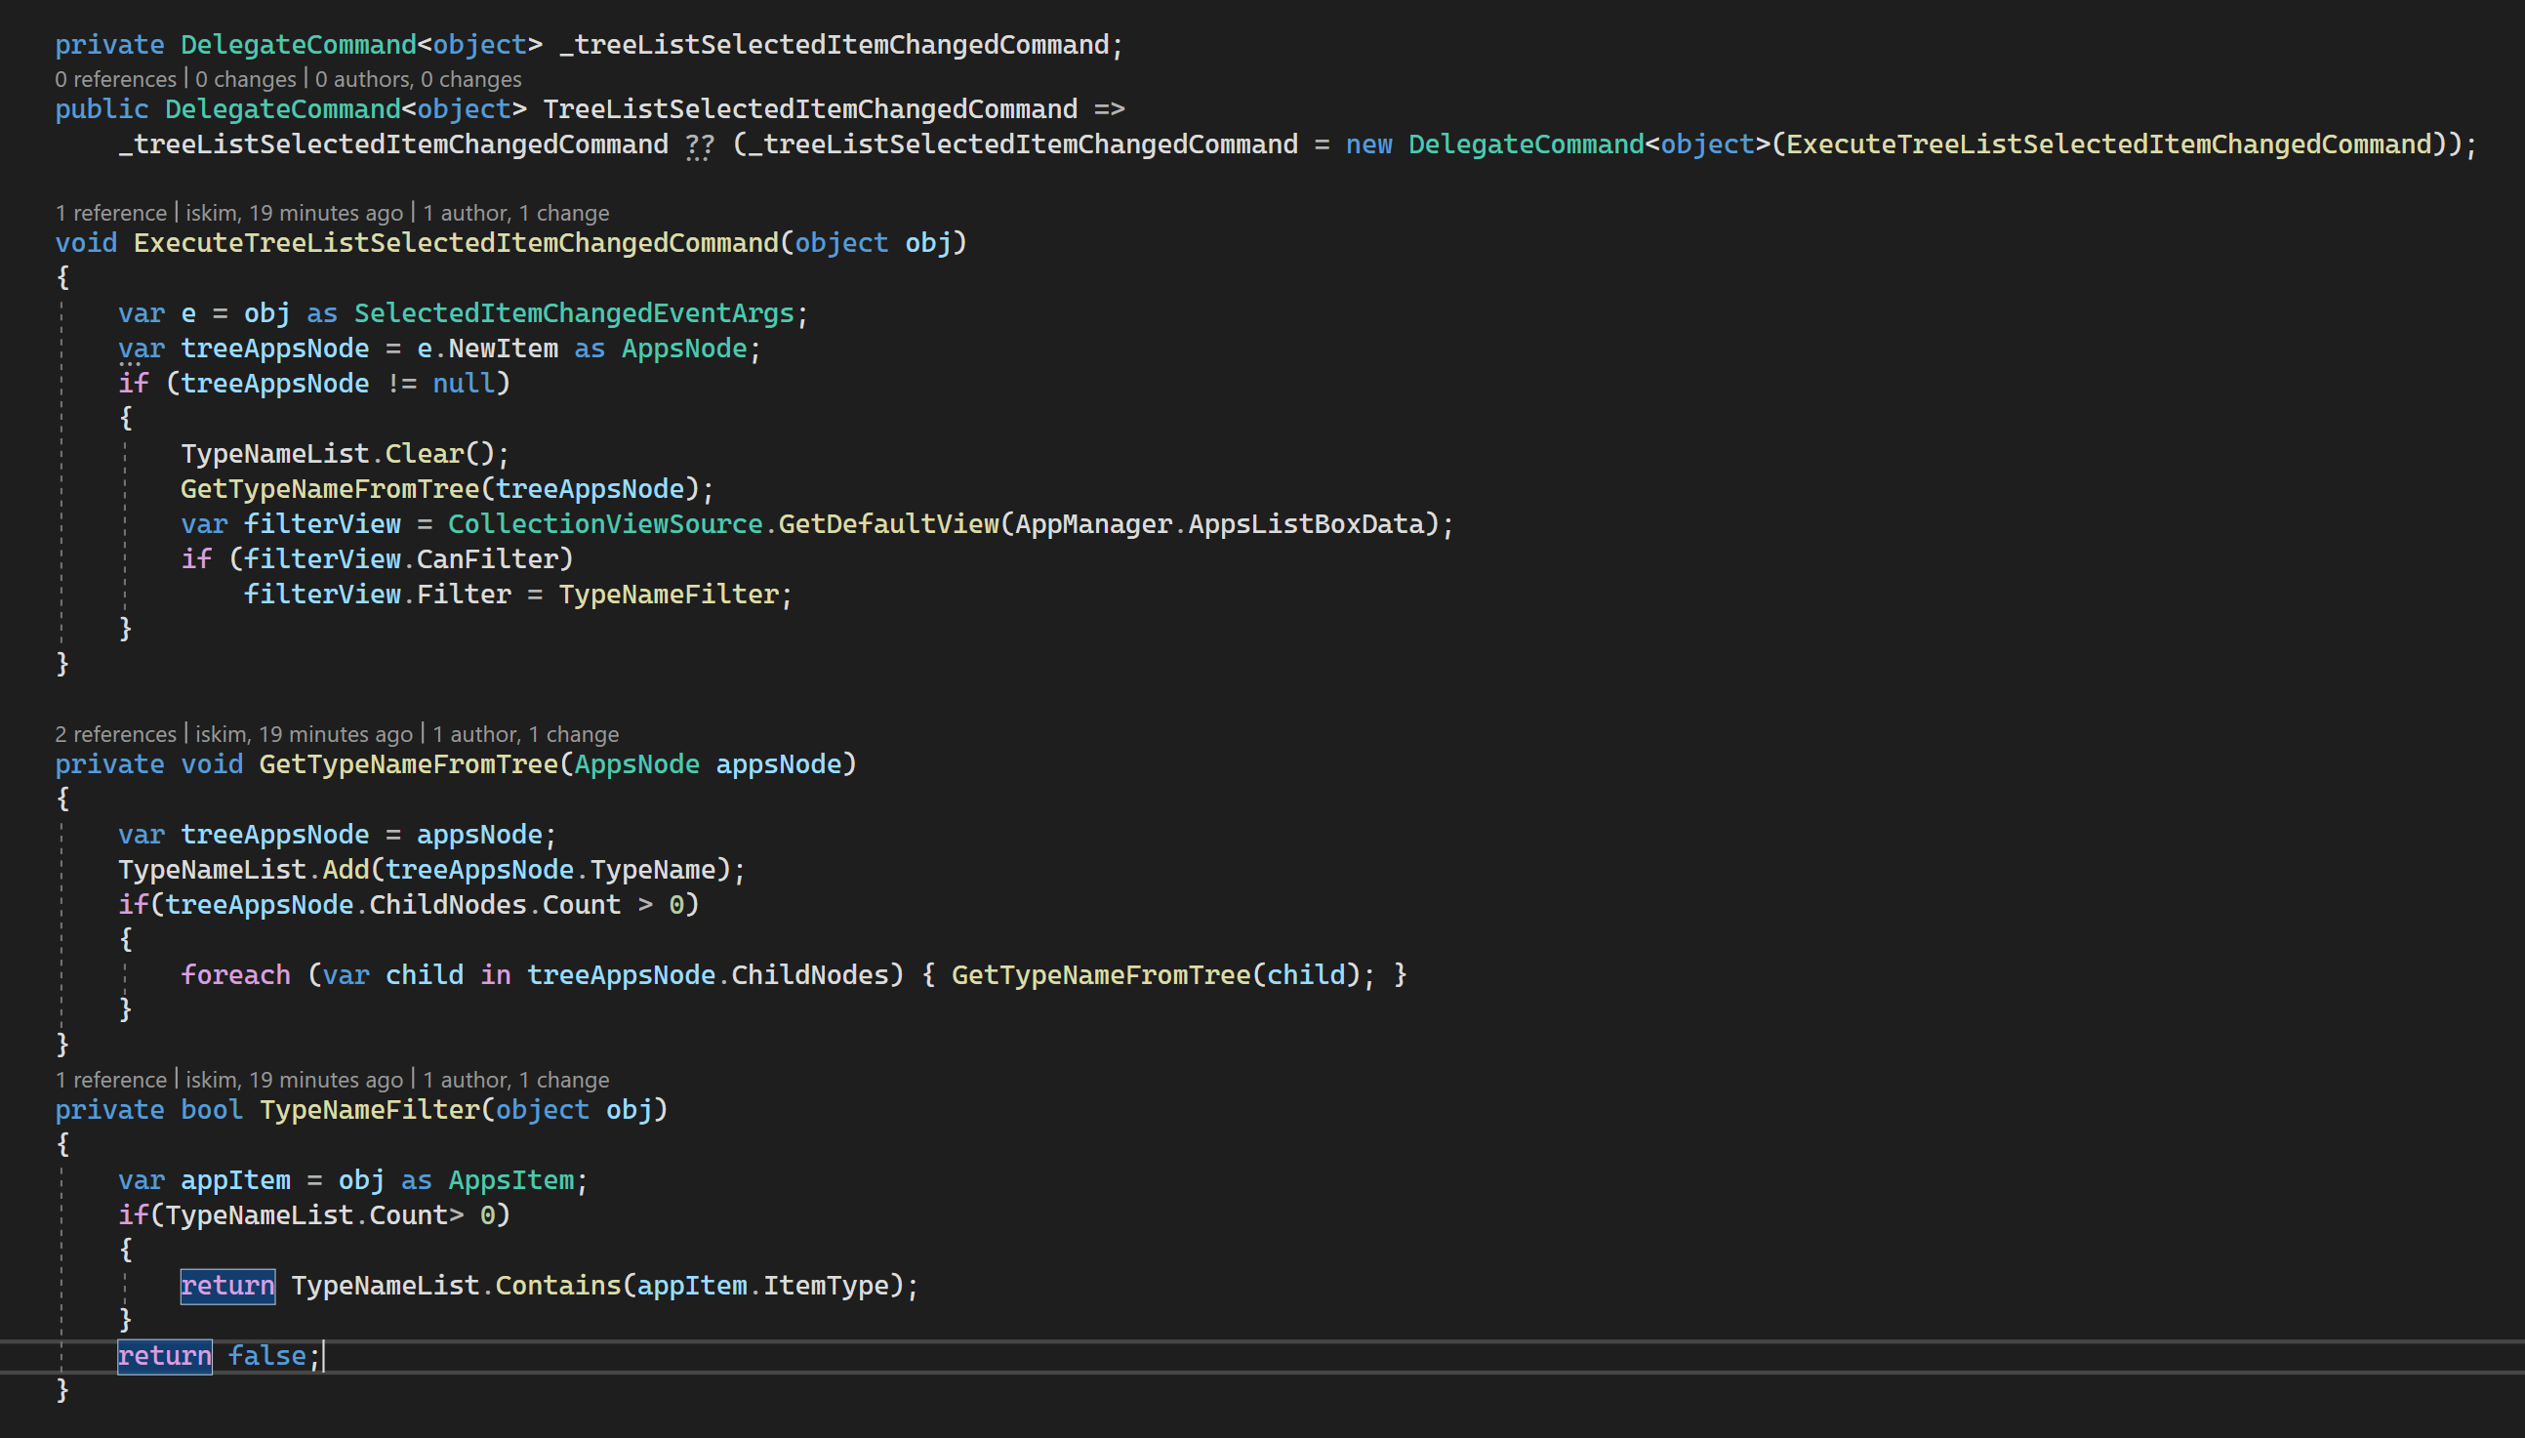The height and width of the screenshot is (1438, 2525).
Task: Click '1 author, 1 change' above GetTypeNameFromTree
Action: tap(525, 735)
